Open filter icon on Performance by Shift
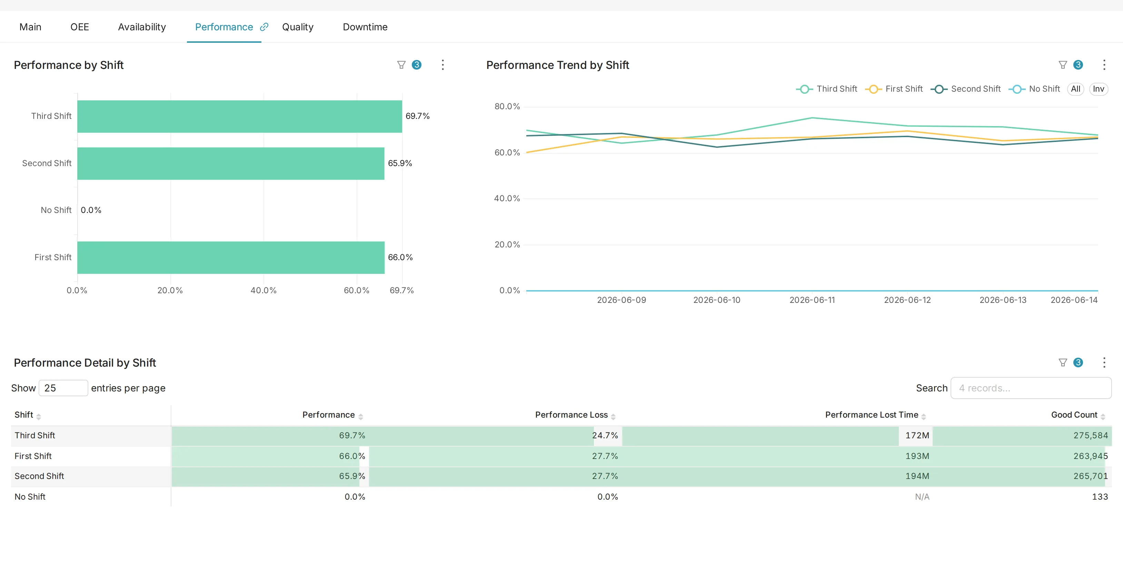 pos(401,65)
